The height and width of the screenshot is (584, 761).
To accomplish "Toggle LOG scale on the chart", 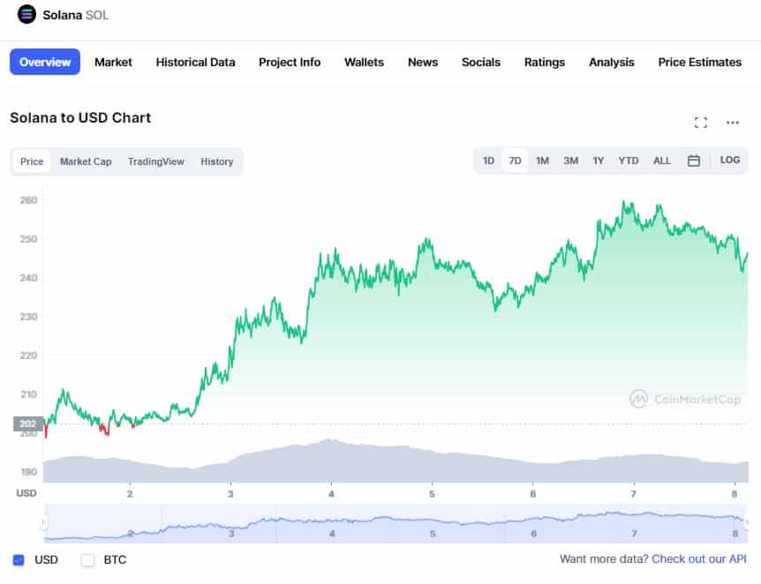I will [x=729, y=161].
